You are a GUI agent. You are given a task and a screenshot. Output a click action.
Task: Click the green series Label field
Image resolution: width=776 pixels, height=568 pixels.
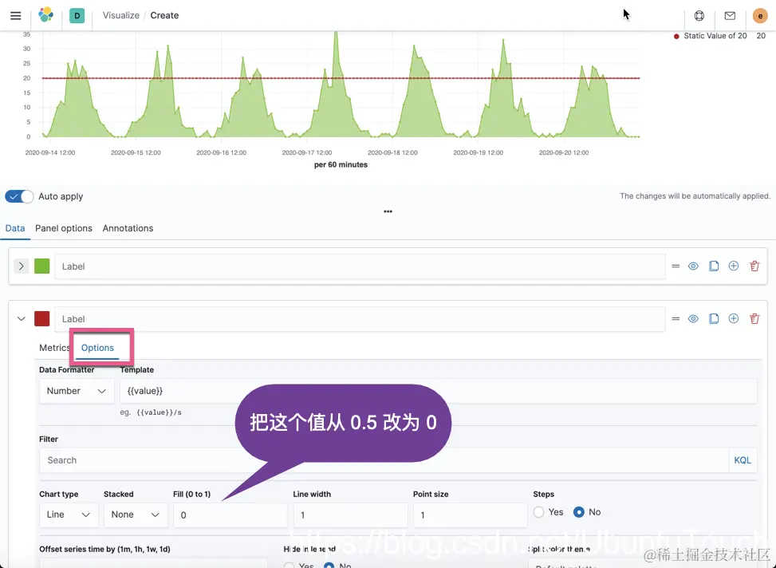(360, 266)
